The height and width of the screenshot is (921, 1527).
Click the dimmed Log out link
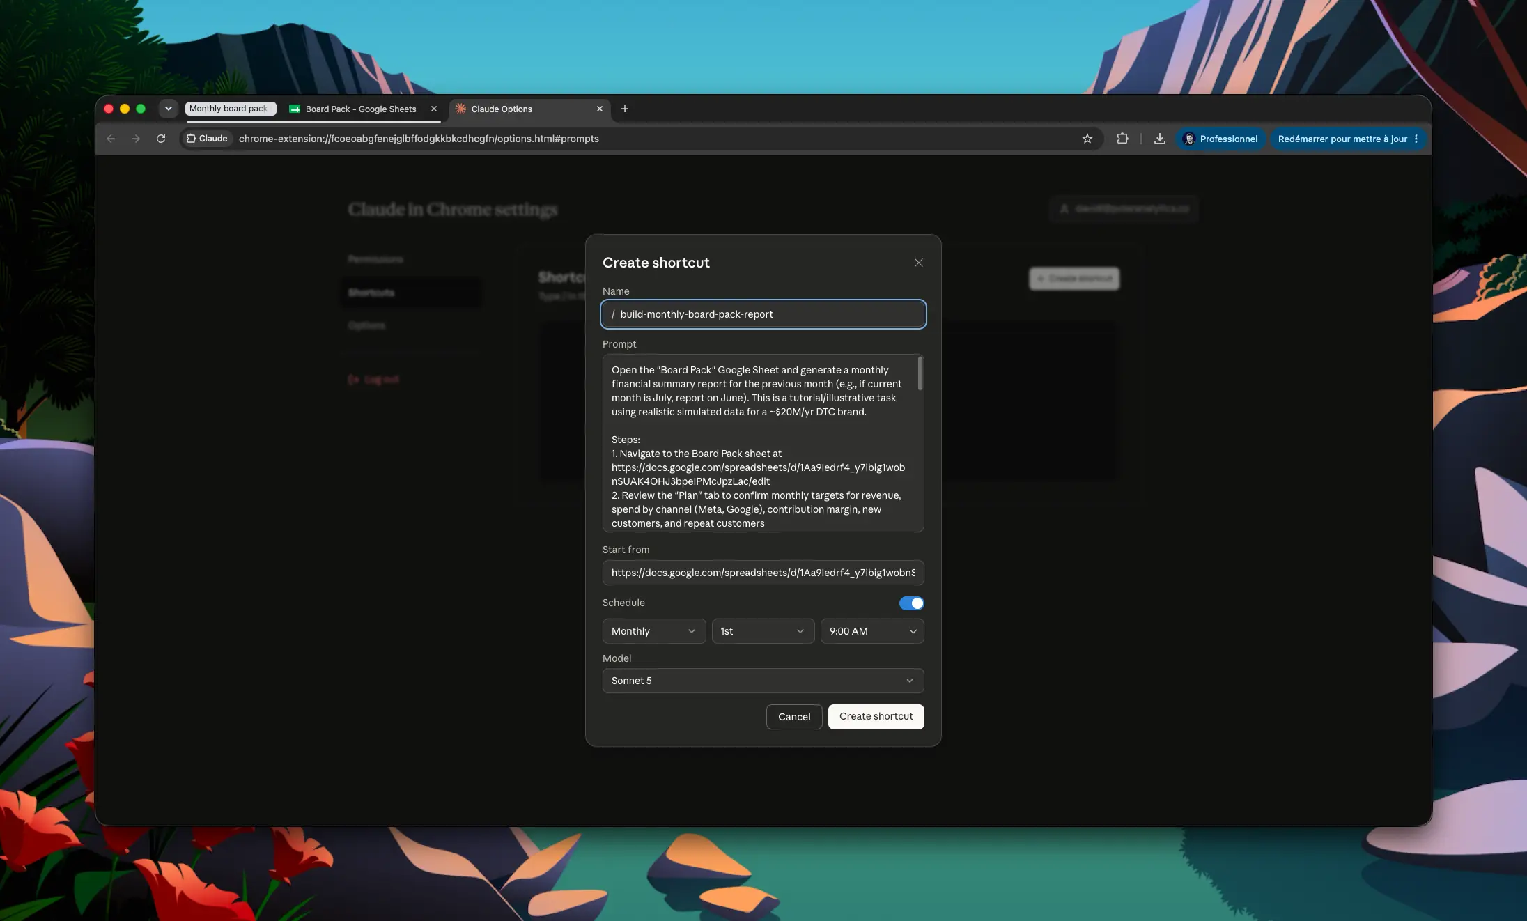tap(373, 380)
